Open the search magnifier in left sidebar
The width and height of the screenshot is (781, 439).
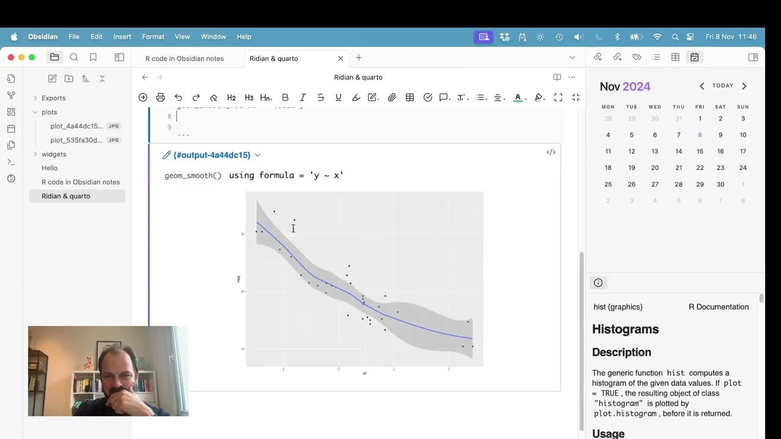coord(74,57)
